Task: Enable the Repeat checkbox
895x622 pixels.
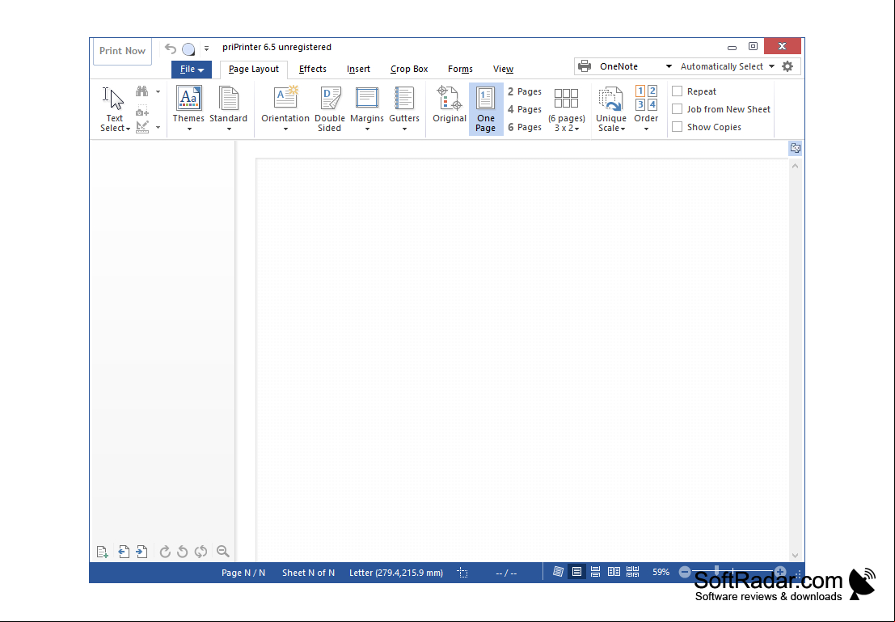Action: 677,91
